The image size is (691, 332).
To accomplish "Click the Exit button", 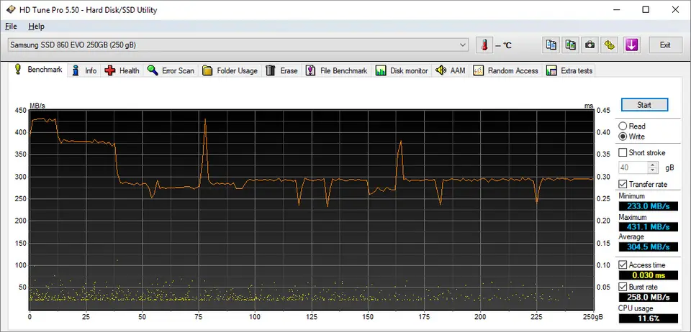I will click(x=664, y=45).
